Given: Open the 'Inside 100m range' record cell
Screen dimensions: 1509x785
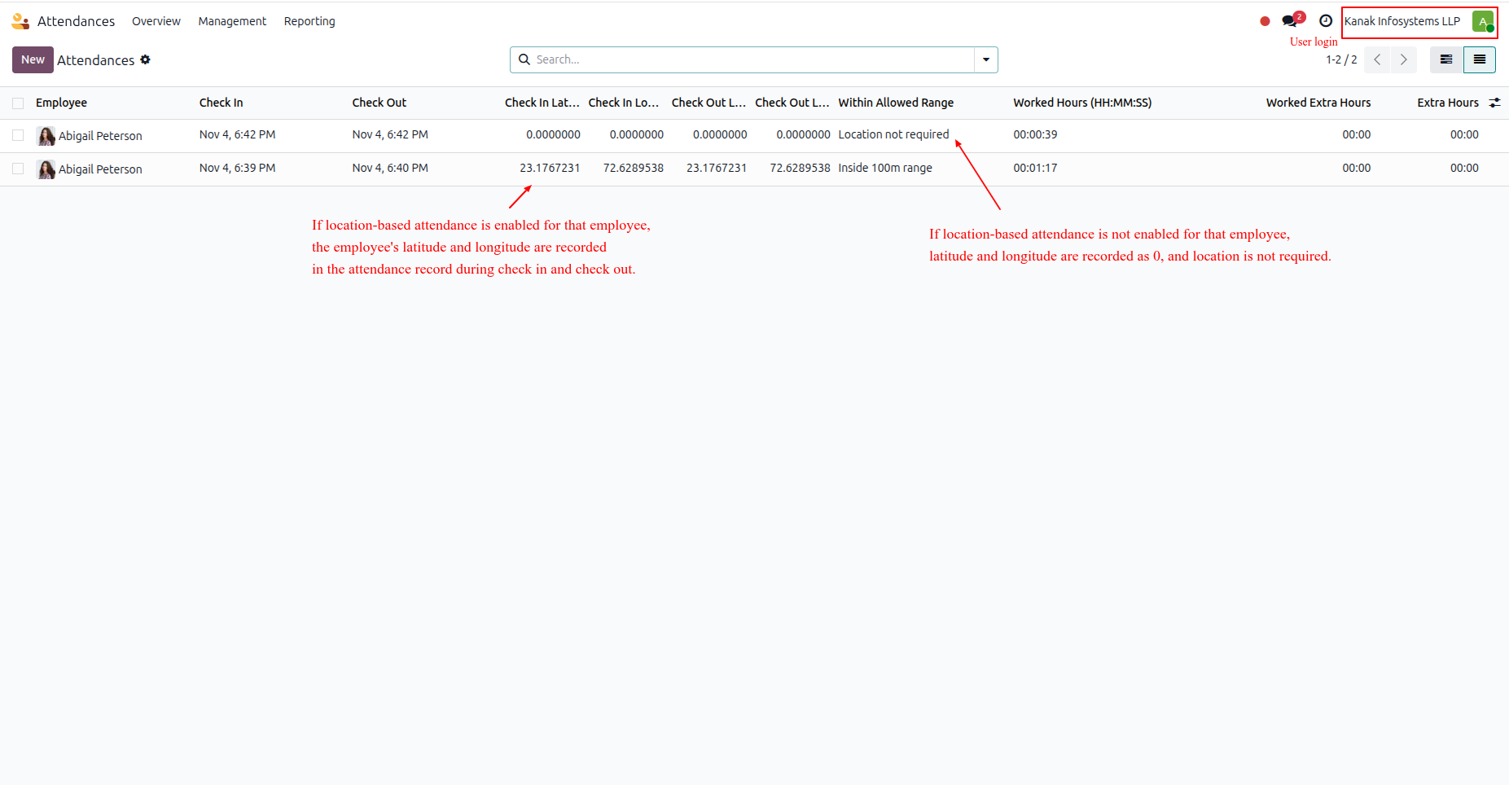Looking at the screenshot, I should tap(885, 168).
